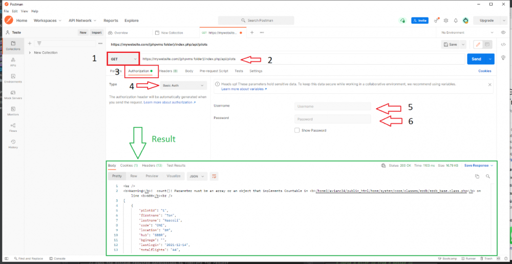
Task: Switch to the Pre-request Script tab
Action: tap(214, 71)
